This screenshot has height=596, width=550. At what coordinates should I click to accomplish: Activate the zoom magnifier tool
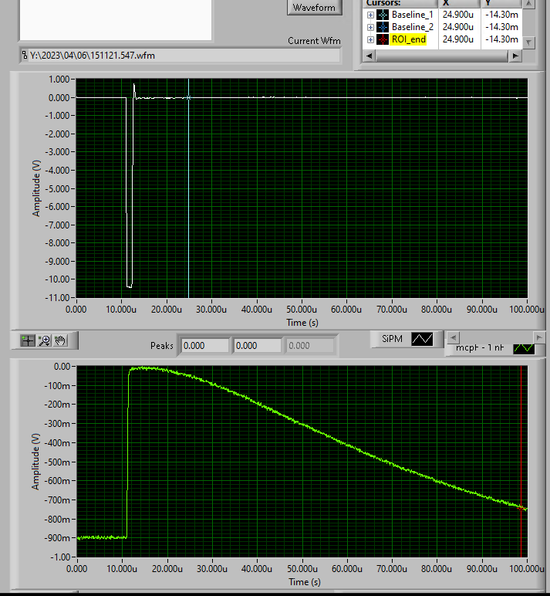(x=45, y=340)
